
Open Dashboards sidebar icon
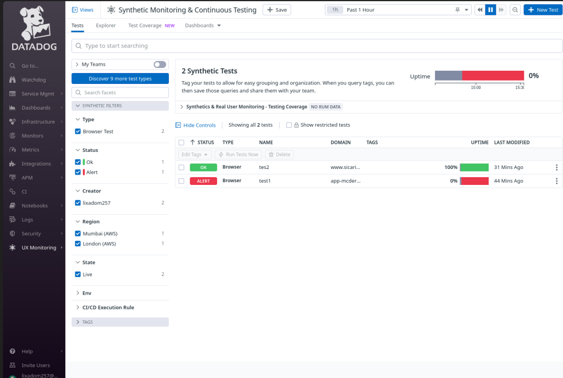[x=13, y=108]
